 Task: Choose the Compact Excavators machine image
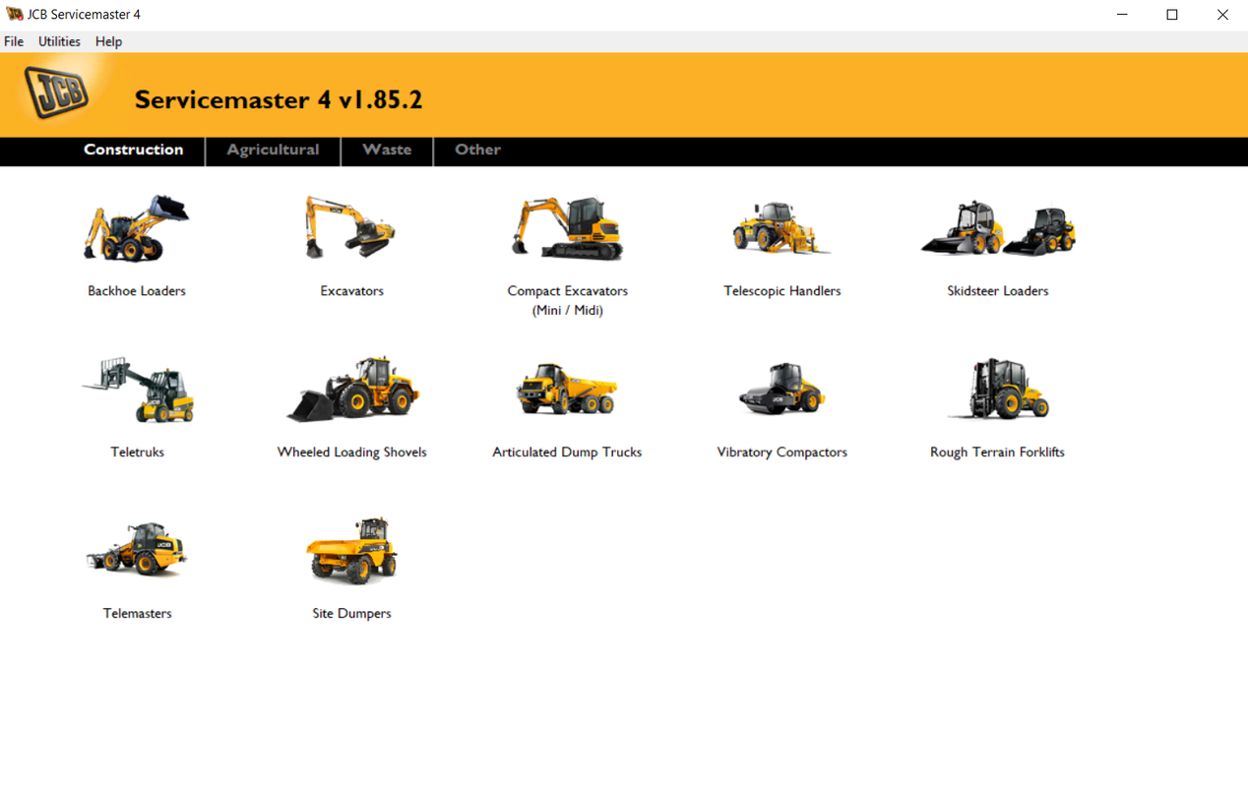coord(568,228)
